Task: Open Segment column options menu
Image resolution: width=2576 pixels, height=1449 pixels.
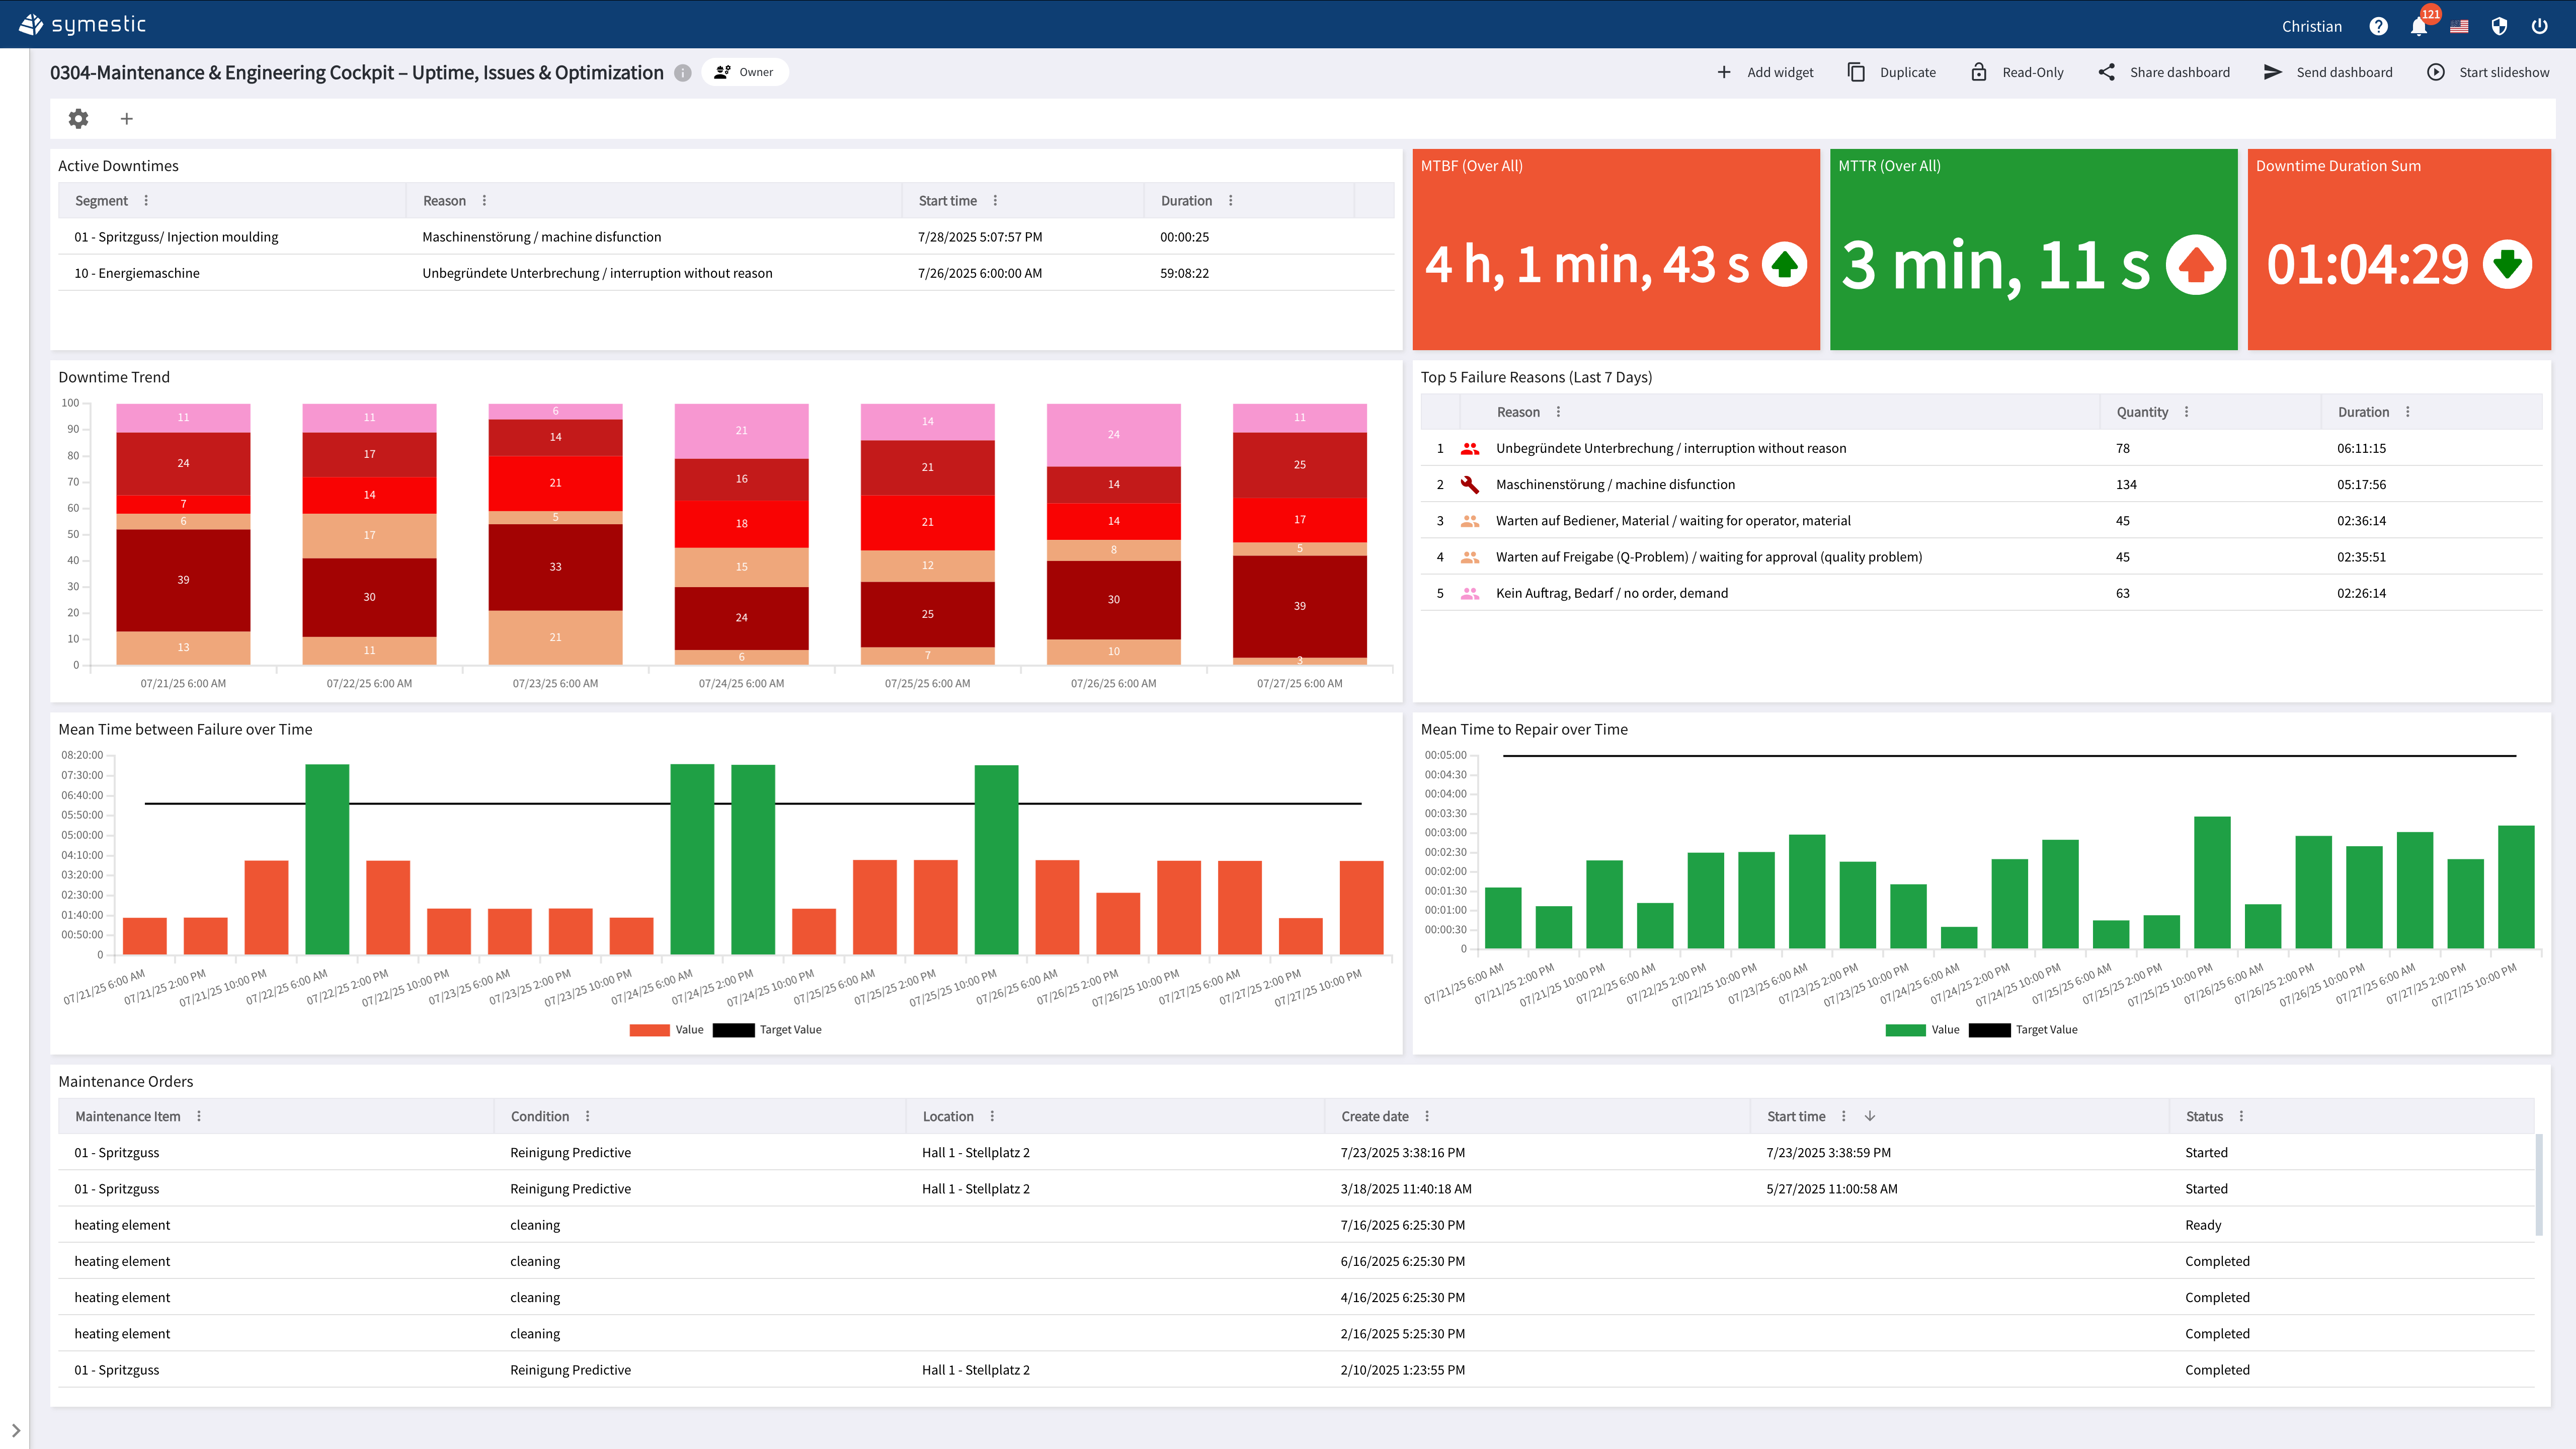Action: coord(146,201)
